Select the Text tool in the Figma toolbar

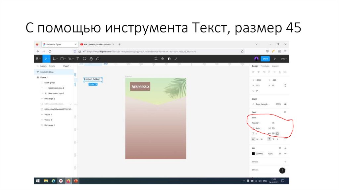pos(78,59)
